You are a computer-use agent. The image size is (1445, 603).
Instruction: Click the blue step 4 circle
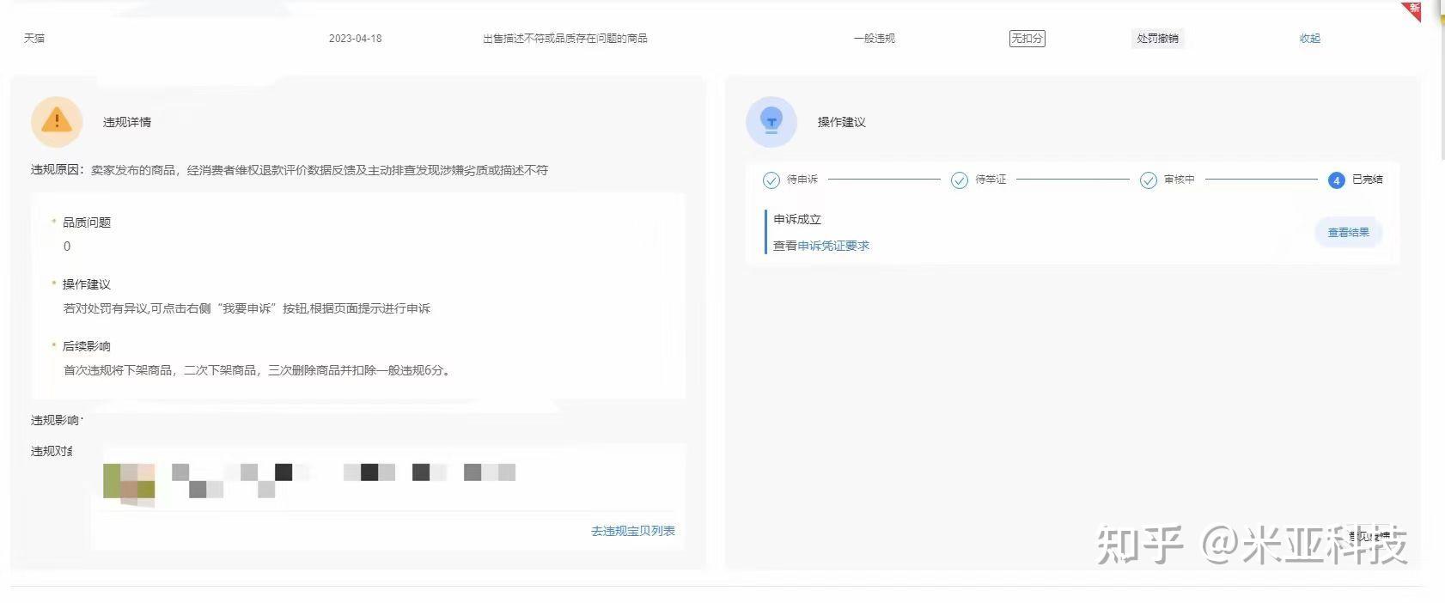point(1336,180)
